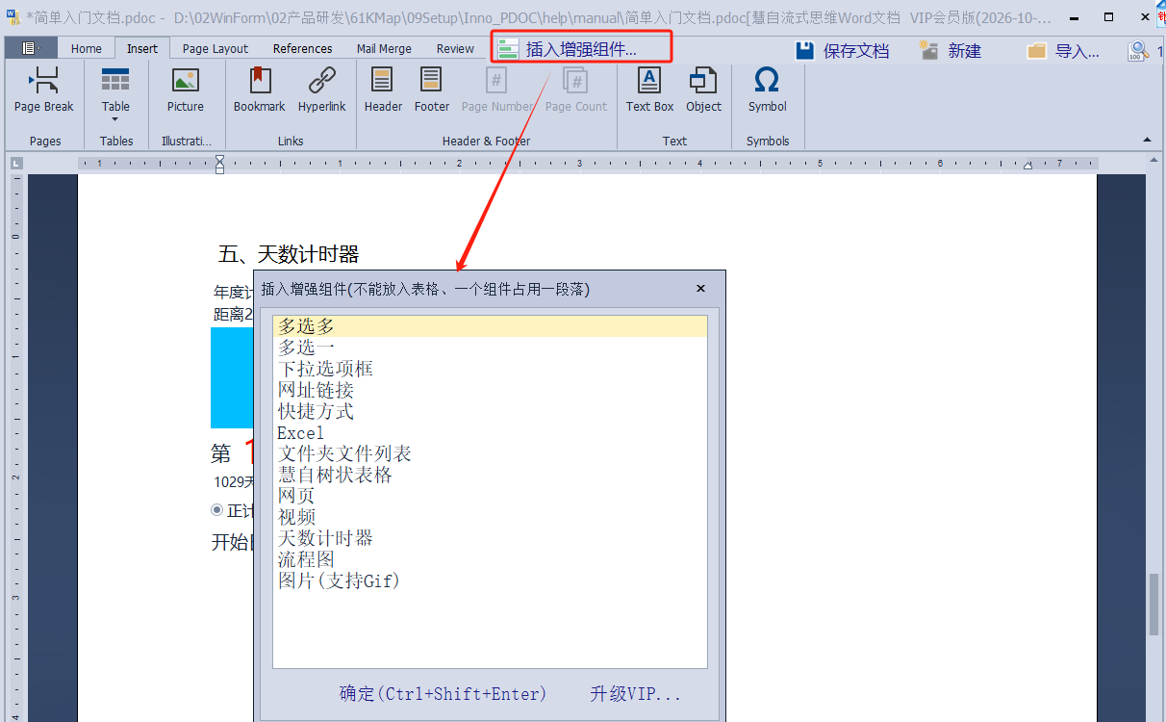Open the Hyperlink tool
This screenshot has height=722, width=1166.
tap(321, 82)
